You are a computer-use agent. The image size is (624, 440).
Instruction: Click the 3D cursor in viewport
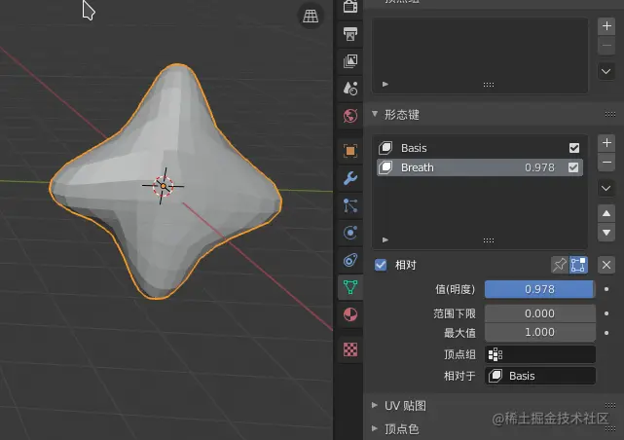point(164,186)
